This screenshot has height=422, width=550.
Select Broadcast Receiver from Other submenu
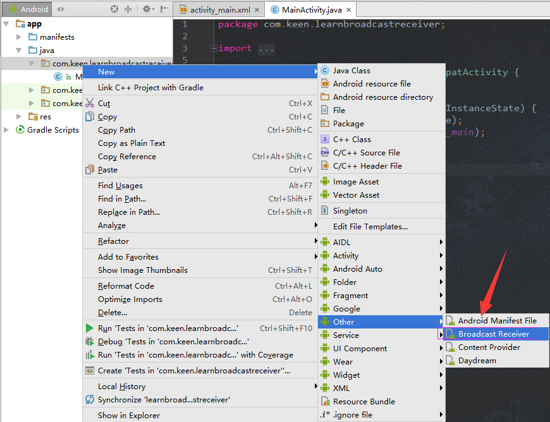click(x=496, y=334)
